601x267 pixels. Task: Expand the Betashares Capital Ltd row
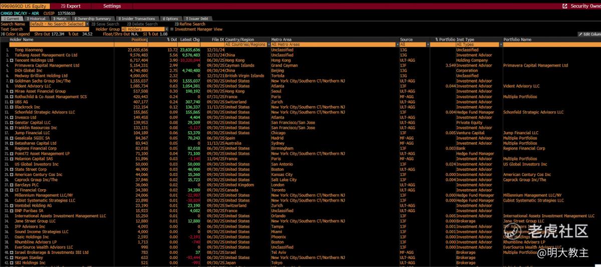(x=12, y=143)
